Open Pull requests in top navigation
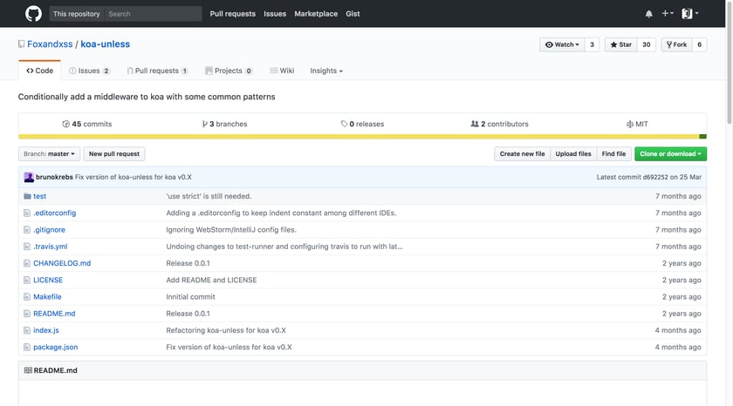The image size is (733, 406). [x=233, y=14]
